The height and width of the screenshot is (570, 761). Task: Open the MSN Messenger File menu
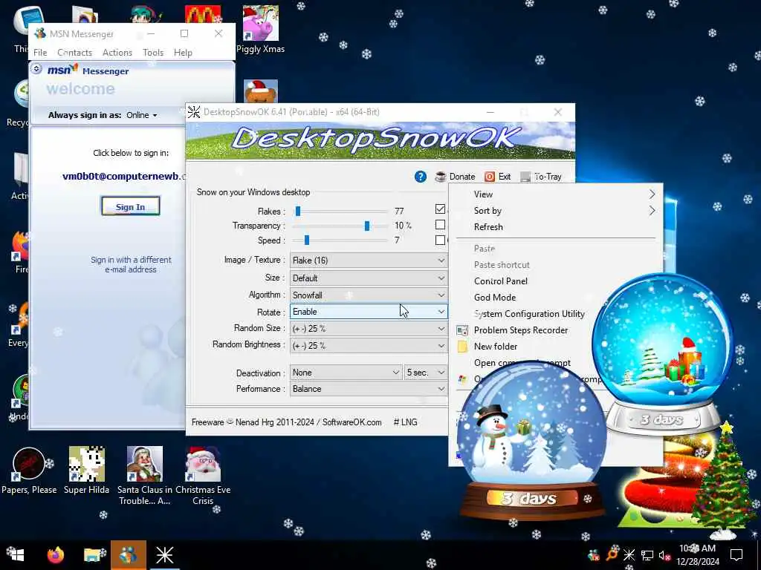[x=40, y=53]
